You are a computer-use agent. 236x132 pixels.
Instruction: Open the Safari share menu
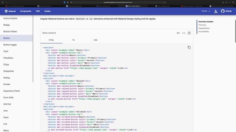click(x=226, y=2)
